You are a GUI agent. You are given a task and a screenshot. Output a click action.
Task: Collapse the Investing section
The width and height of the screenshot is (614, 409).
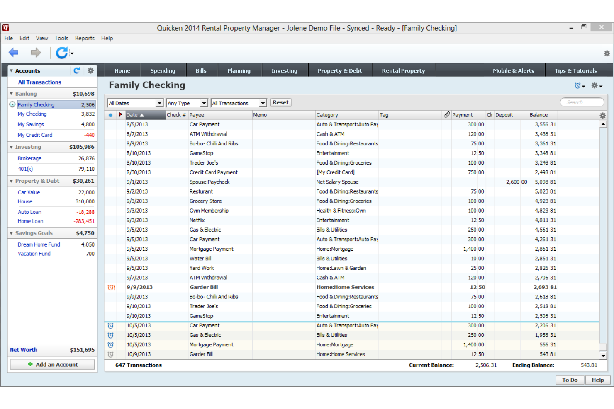11,147
